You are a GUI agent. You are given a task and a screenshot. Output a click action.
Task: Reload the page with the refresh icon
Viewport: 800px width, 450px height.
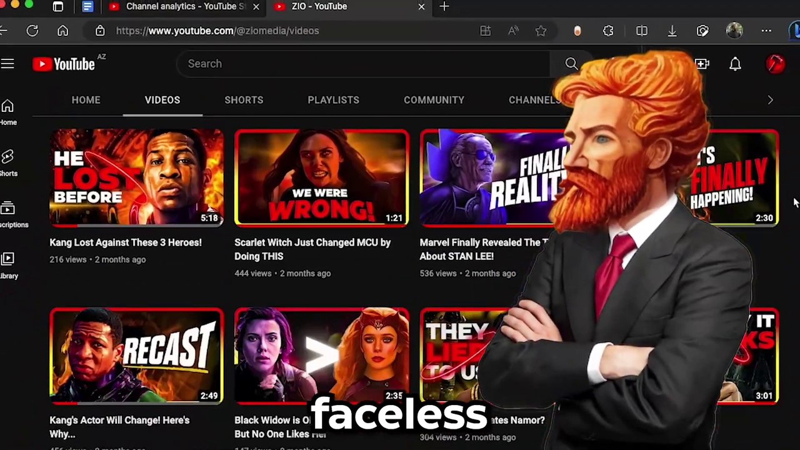[x=32, y=31]
